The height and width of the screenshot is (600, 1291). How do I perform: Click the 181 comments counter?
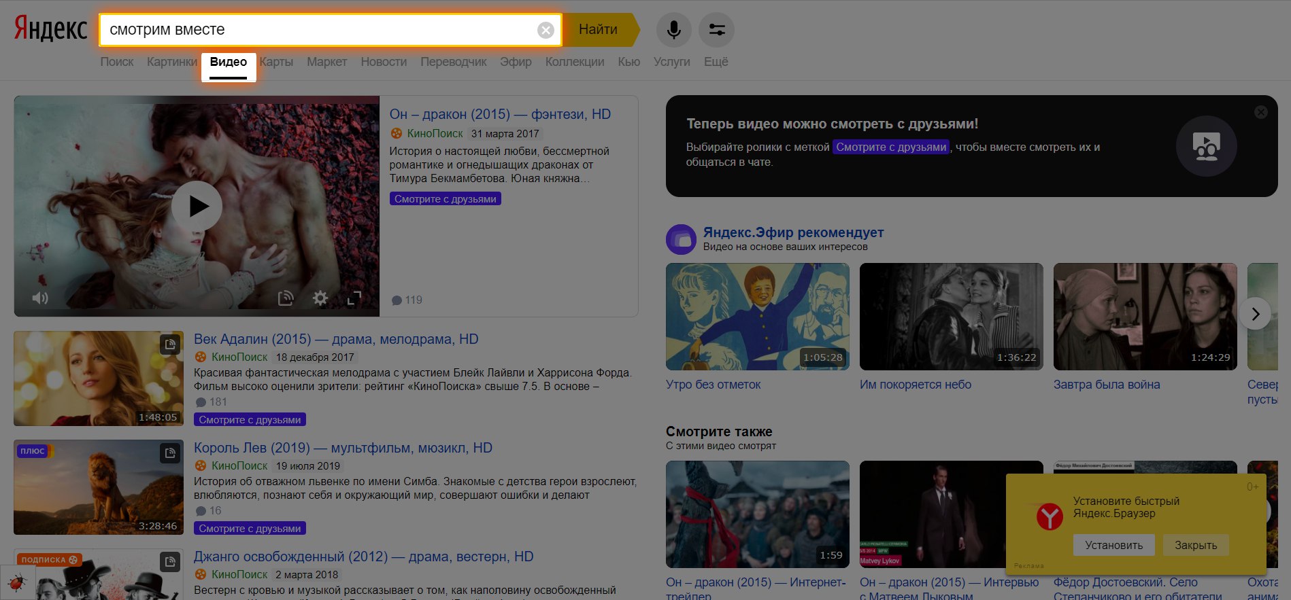(x=212, y=402)
